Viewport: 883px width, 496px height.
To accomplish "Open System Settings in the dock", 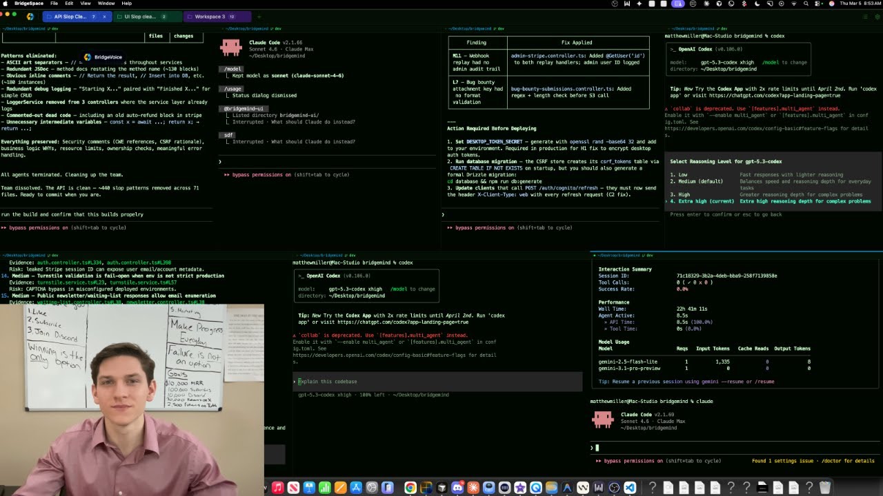I will [x=372, y=488].
